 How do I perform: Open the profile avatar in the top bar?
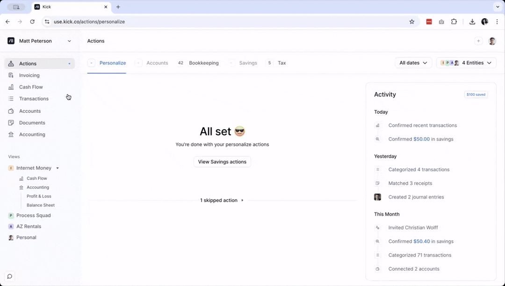492,41
